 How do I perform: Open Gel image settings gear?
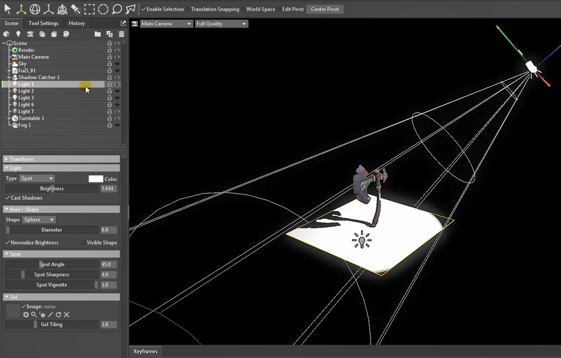tap(26, 315)
